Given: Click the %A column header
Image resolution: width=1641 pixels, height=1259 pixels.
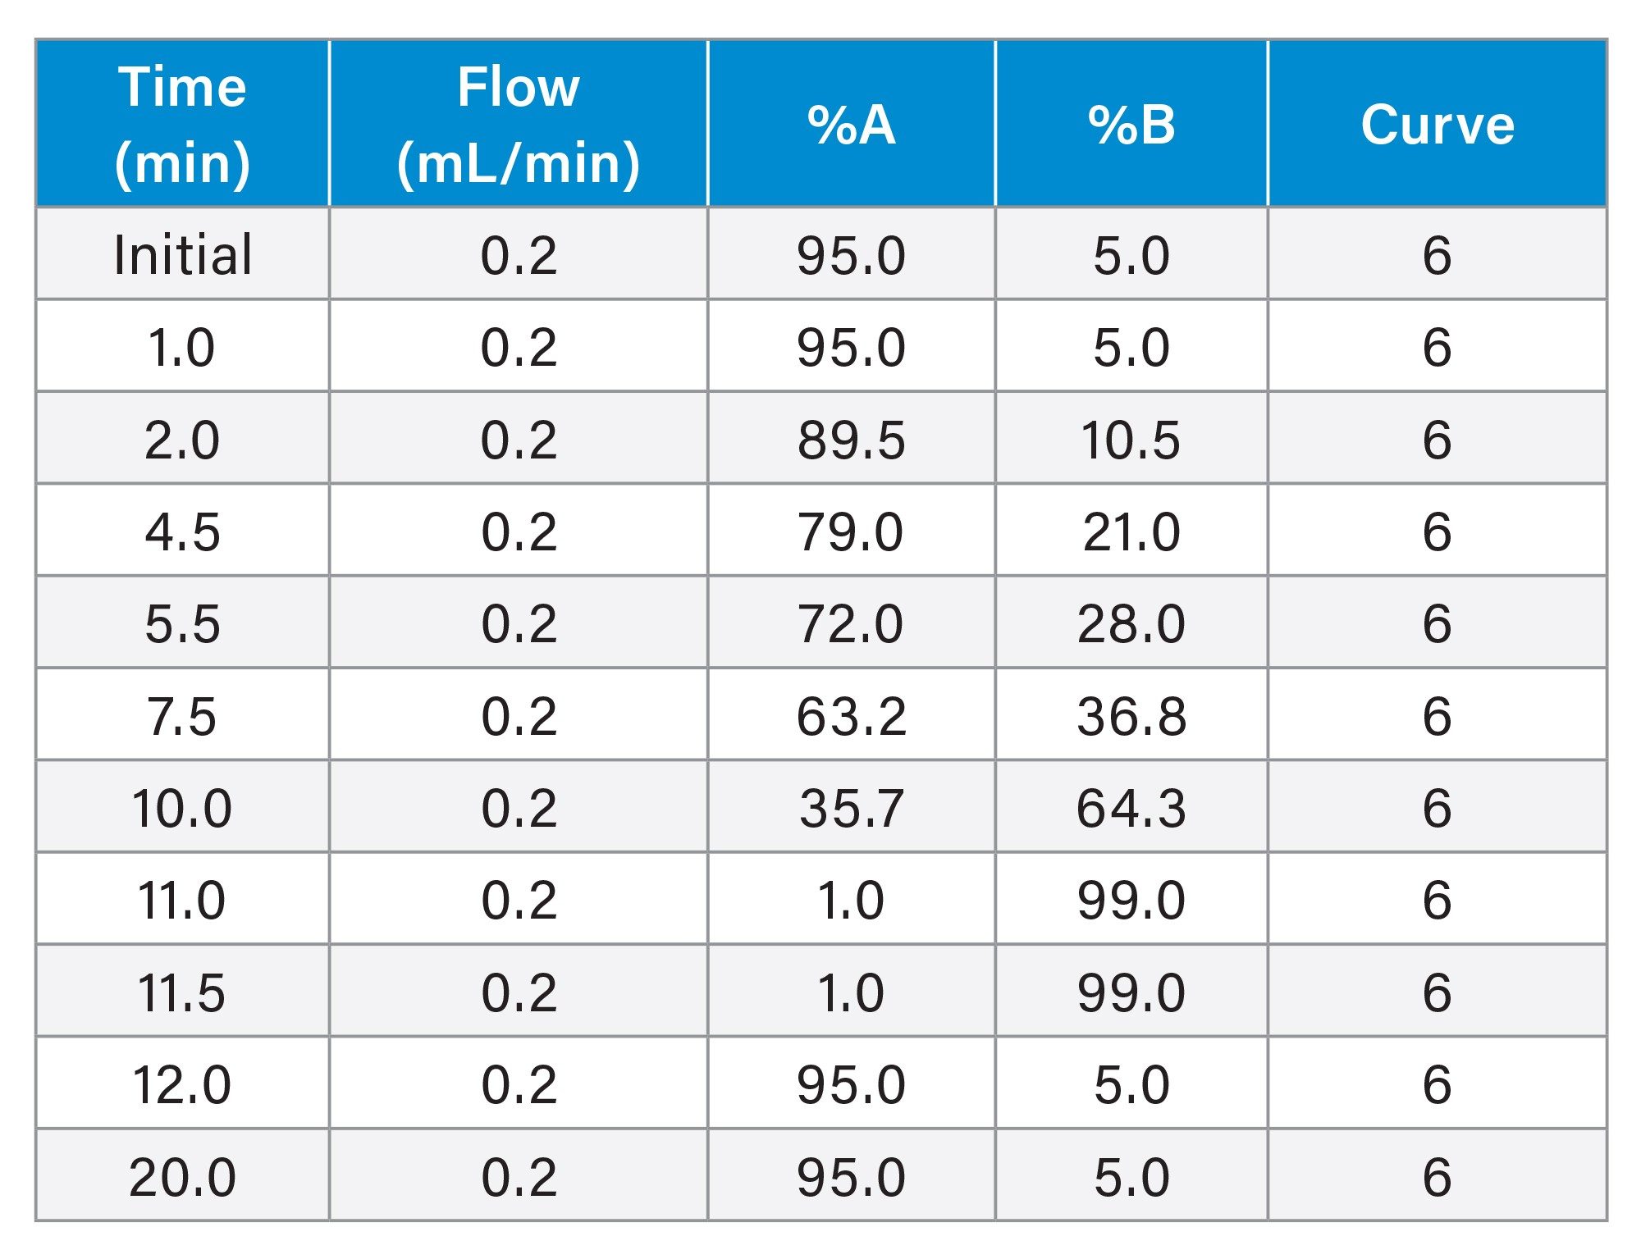Looking at the screenshot, I should [x=852, y=123].
